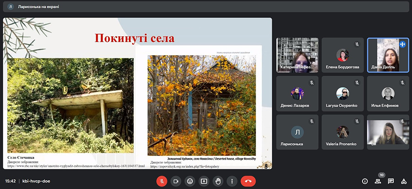Leave the call with the red hang-up button
Viewport: 412px width, 189px height.
[248, 181]
